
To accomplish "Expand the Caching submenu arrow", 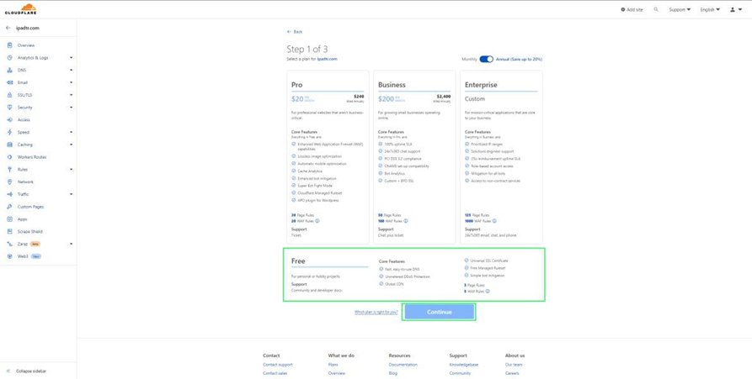I will (71, 145).
